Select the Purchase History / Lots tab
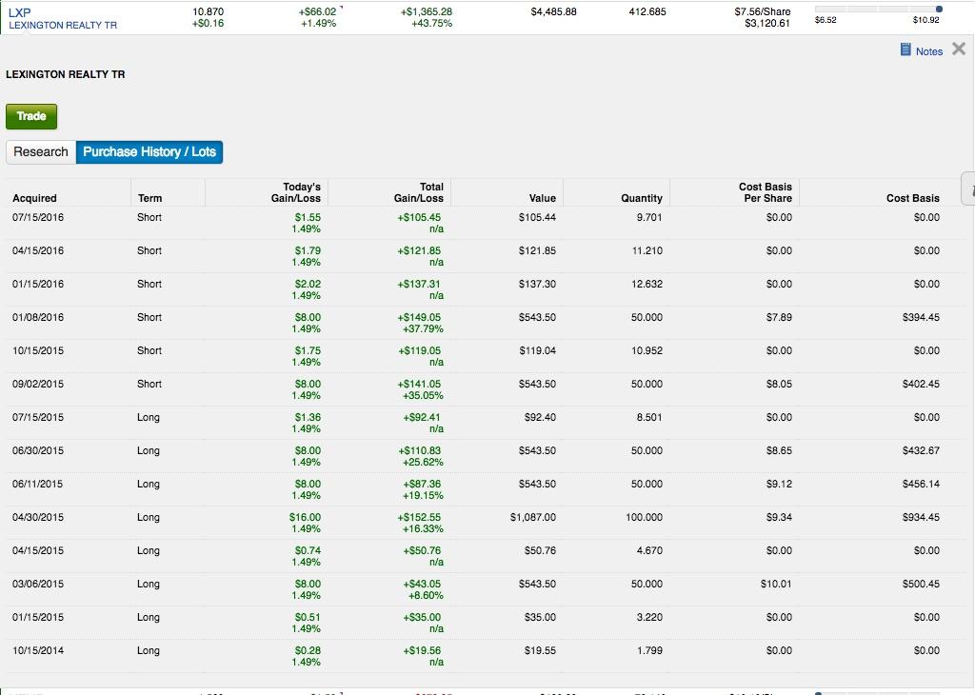This screenshot has width=975, height=695. tap(149, 151)
